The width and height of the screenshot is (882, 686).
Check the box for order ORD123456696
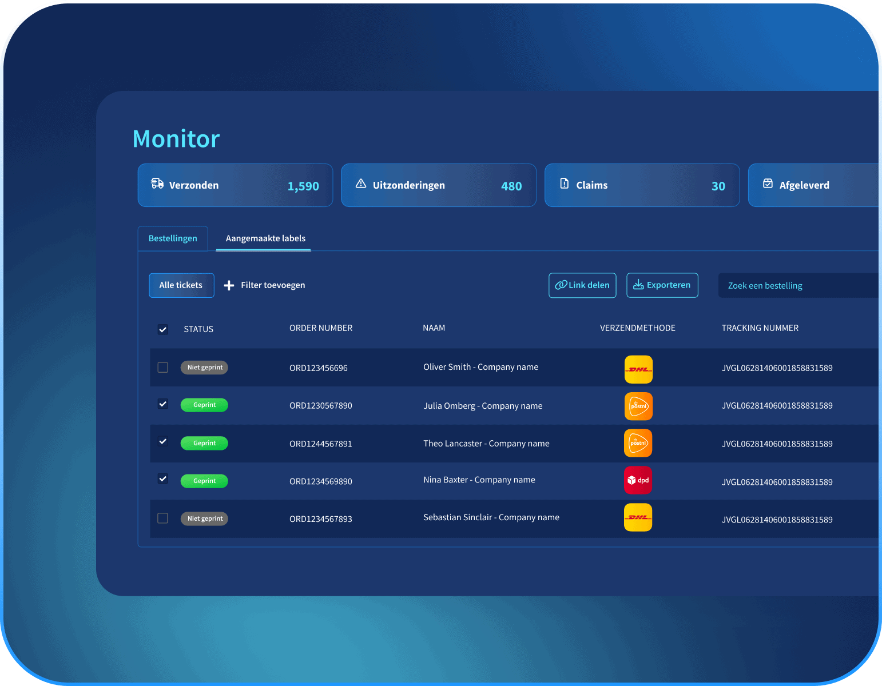pos(163,368)
